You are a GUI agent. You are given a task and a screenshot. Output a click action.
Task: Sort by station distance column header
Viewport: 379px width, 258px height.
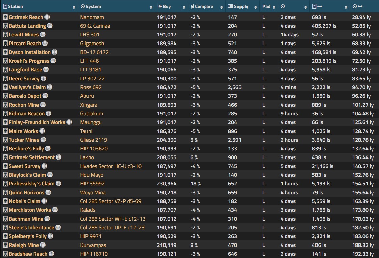pos(330,6)
